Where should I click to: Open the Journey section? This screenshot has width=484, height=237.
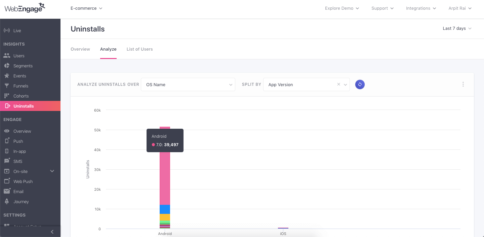[21, 201]
